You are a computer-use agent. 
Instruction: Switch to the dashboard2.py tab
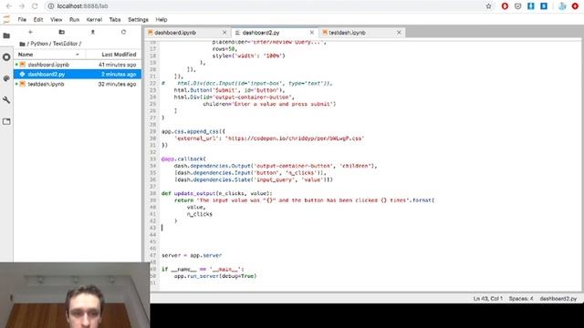coord(261,33)
